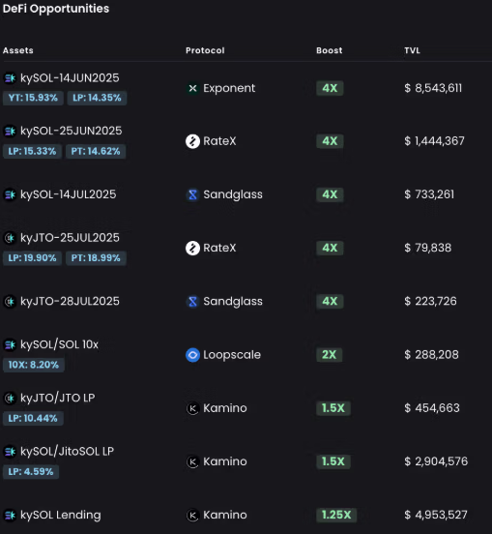Click Kamino icon in kyJTO/JTO LP row
The height and width of the screenshot is (534, 492).
pyautogui.click(x=192, y=408)
